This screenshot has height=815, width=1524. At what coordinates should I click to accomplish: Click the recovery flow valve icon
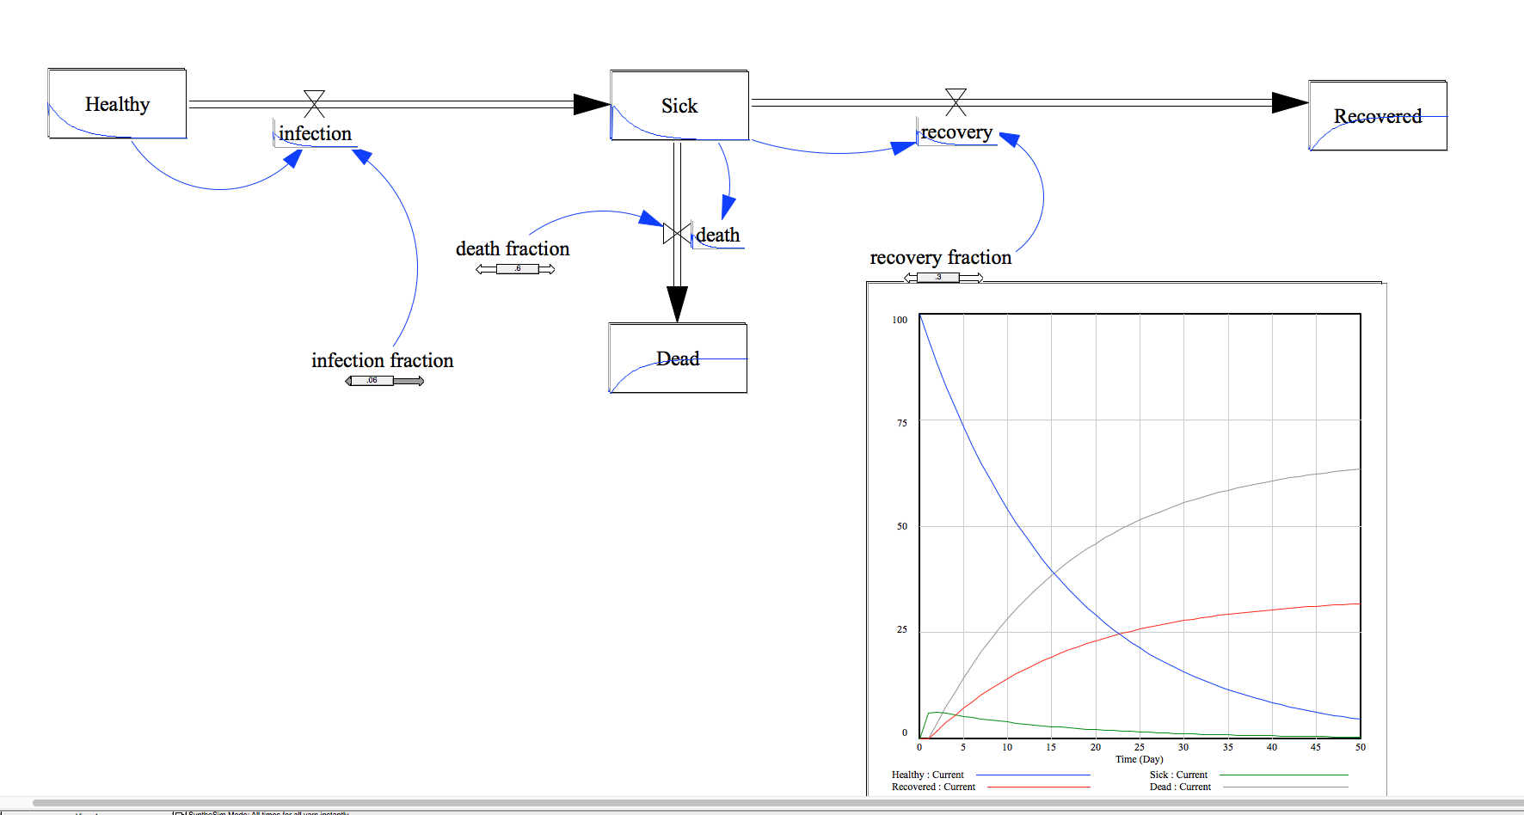[x=956, y=101]
